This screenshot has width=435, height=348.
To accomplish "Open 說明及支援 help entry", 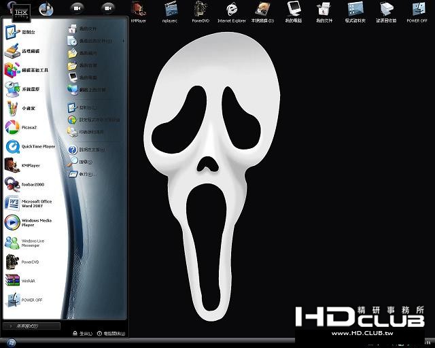I will [86, 150].
